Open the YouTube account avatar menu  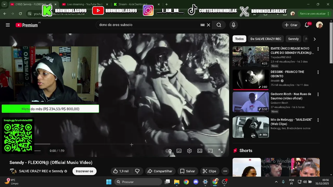pos(319,25)
